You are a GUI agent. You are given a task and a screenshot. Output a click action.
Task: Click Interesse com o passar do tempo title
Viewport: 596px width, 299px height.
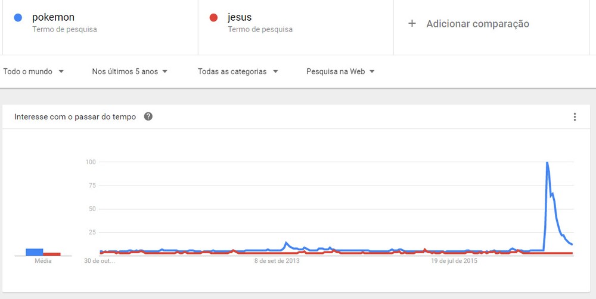point(75,117)
